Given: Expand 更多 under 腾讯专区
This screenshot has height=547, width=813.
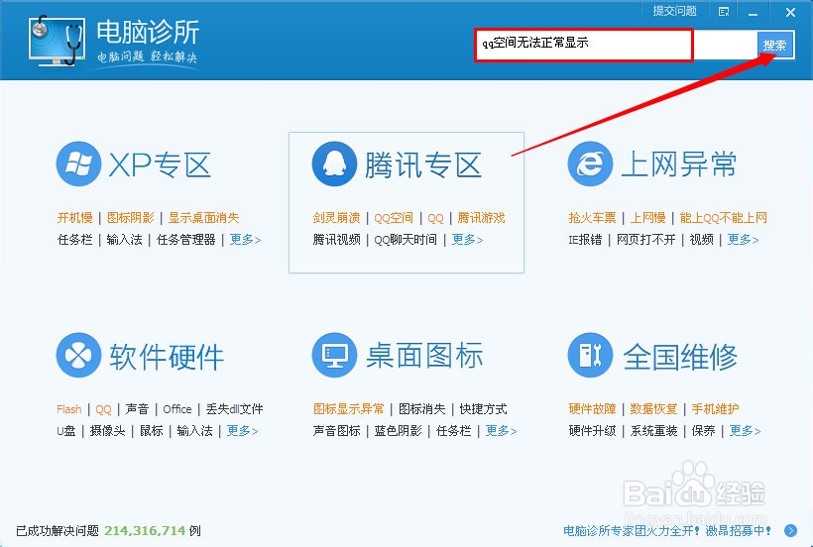Looking at the screenshot, I should 467,240.
